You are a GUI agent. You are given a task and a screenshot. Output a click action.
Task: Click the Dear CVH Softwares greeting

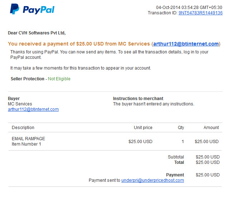pos(37,33)
